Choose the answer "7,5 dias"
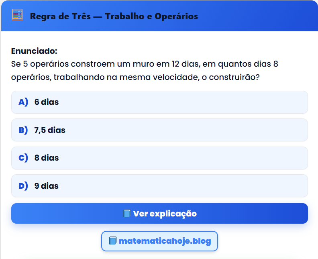The image size is (318, 259). [x=50, y=130]
